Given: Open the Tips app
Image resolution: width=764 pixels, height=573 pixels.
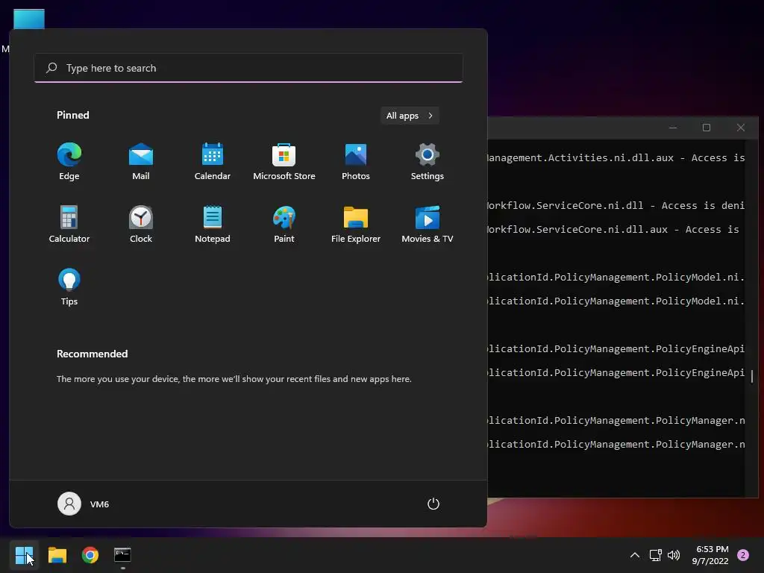Looking at the screenshot, I should pyautogui.click(x=69, y=287).
